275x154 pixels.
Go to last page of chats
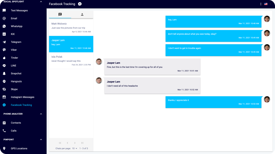pos(82,143)
